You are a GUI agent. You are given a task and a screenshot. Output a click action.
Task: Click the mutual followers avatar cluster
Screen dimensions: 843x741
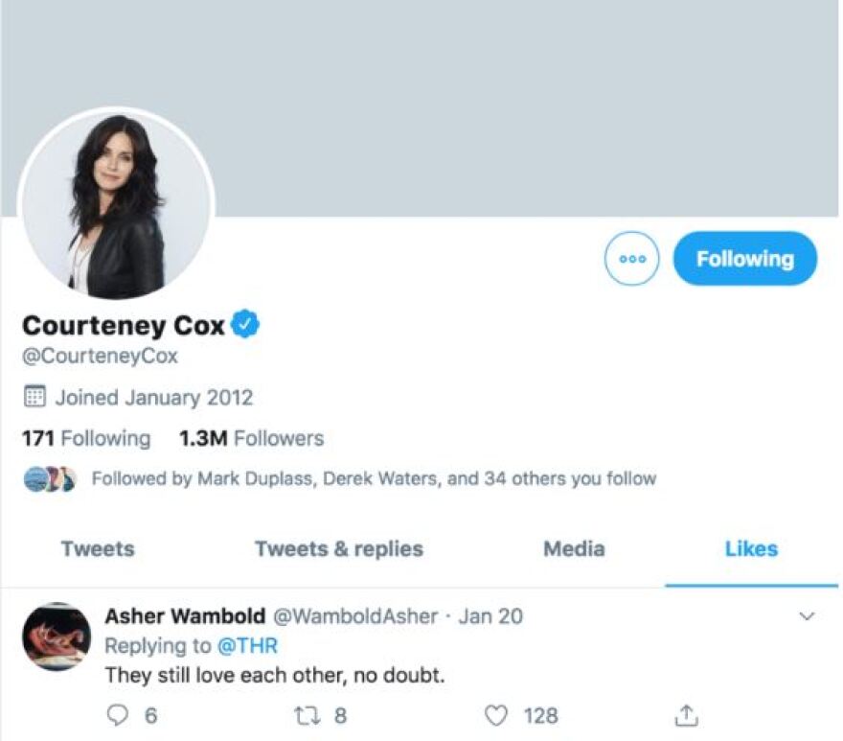pos(49,477)
